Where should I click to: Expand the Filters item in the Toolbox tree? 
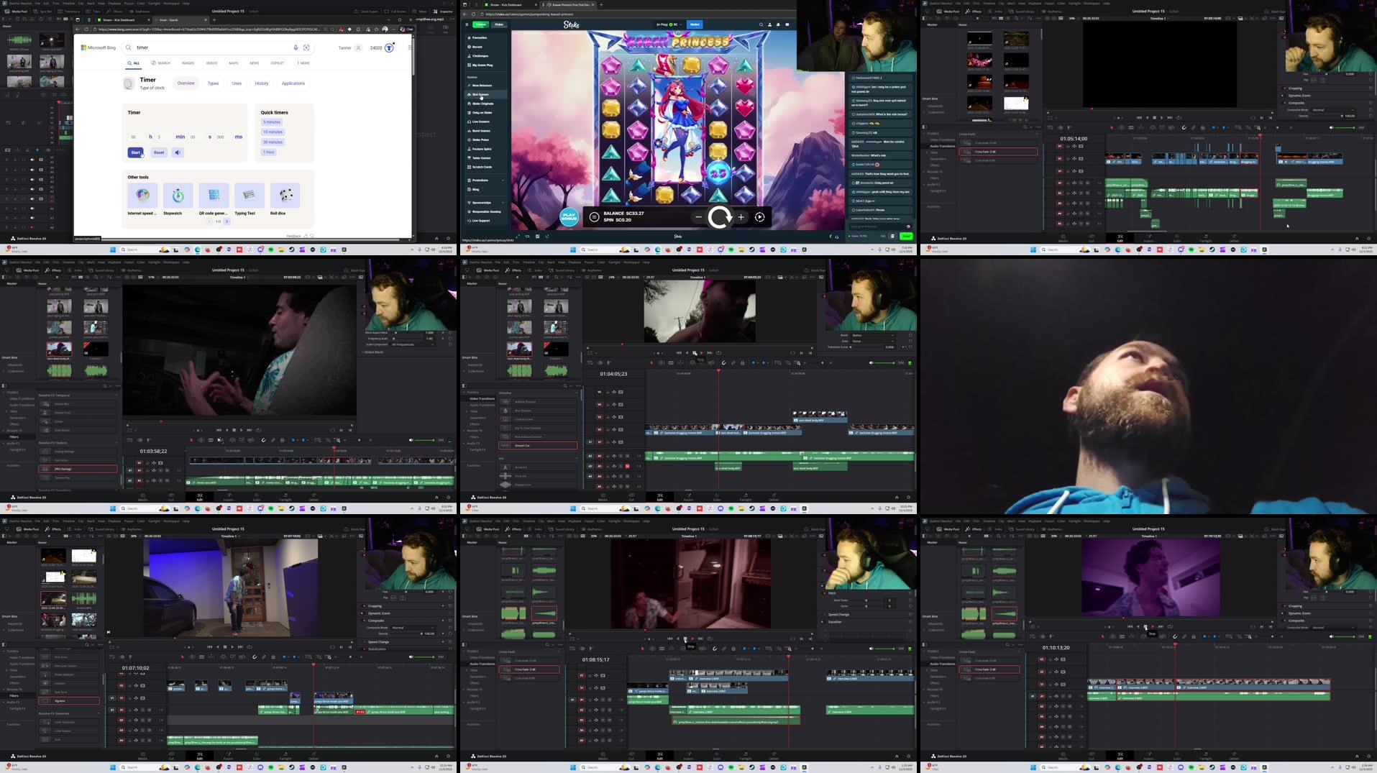pyautogui.click(x=14, y=436)
